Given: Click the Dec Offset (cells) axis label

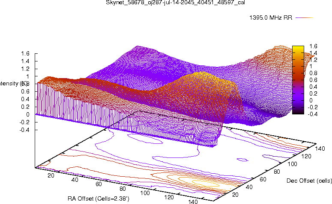Looking at the screenshot, I should pos(309,181).
